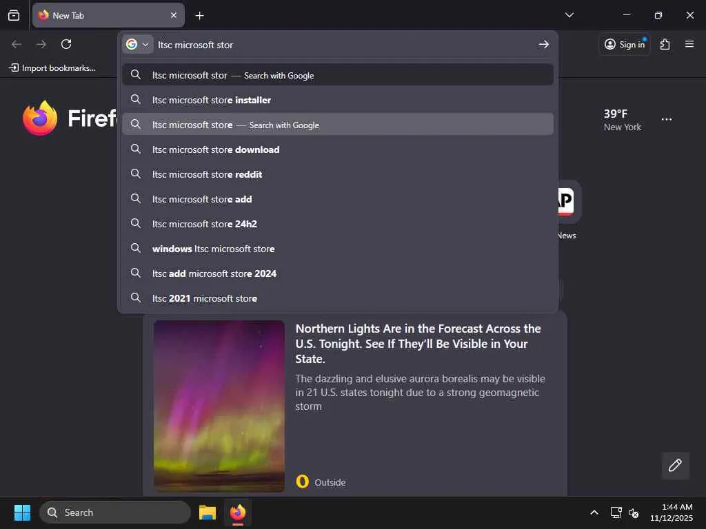Viewport: 706px width, 529px height.
Task: Open the AP News shortcut tile
Action: point(567,209)
